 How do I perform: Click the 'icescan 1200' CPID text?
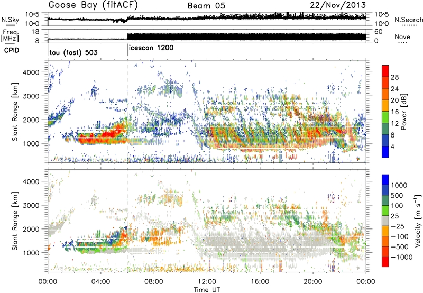click(x=151, y=48)
